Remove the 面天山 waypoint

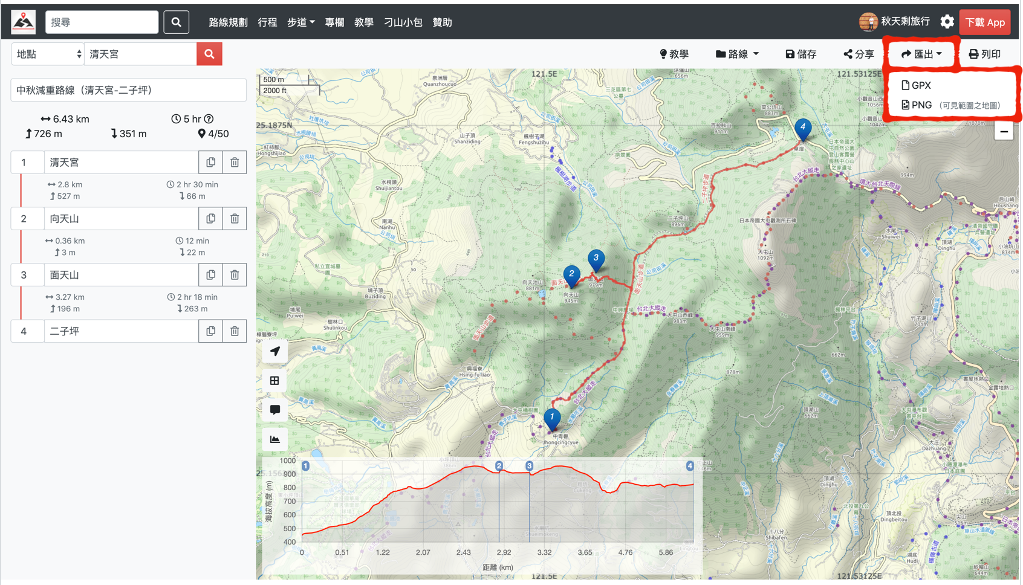235,274
